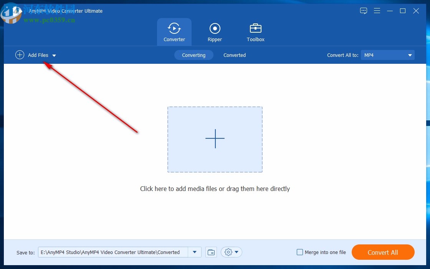Open the Convert All to format dropdown

point(387,55)
